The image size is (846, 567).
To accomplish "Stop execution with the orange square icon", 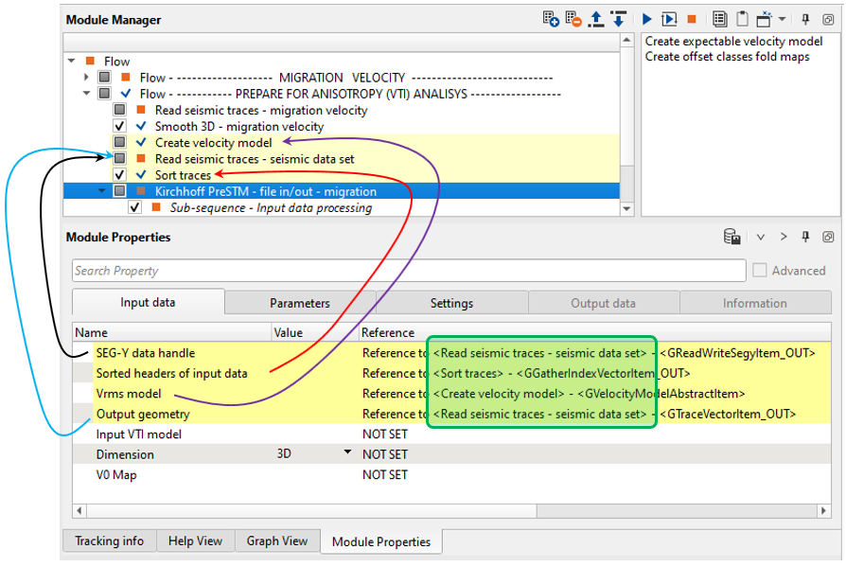I will pos(692,19).
